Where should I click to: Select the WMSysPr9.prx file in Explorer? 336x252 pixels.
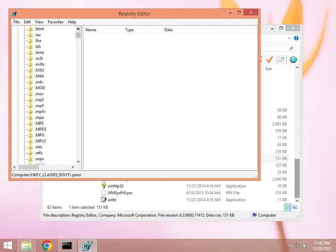pyautogui.click(x=120, y=193)
